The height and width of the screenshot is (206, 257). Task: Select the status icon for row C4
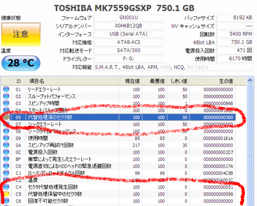6,187
